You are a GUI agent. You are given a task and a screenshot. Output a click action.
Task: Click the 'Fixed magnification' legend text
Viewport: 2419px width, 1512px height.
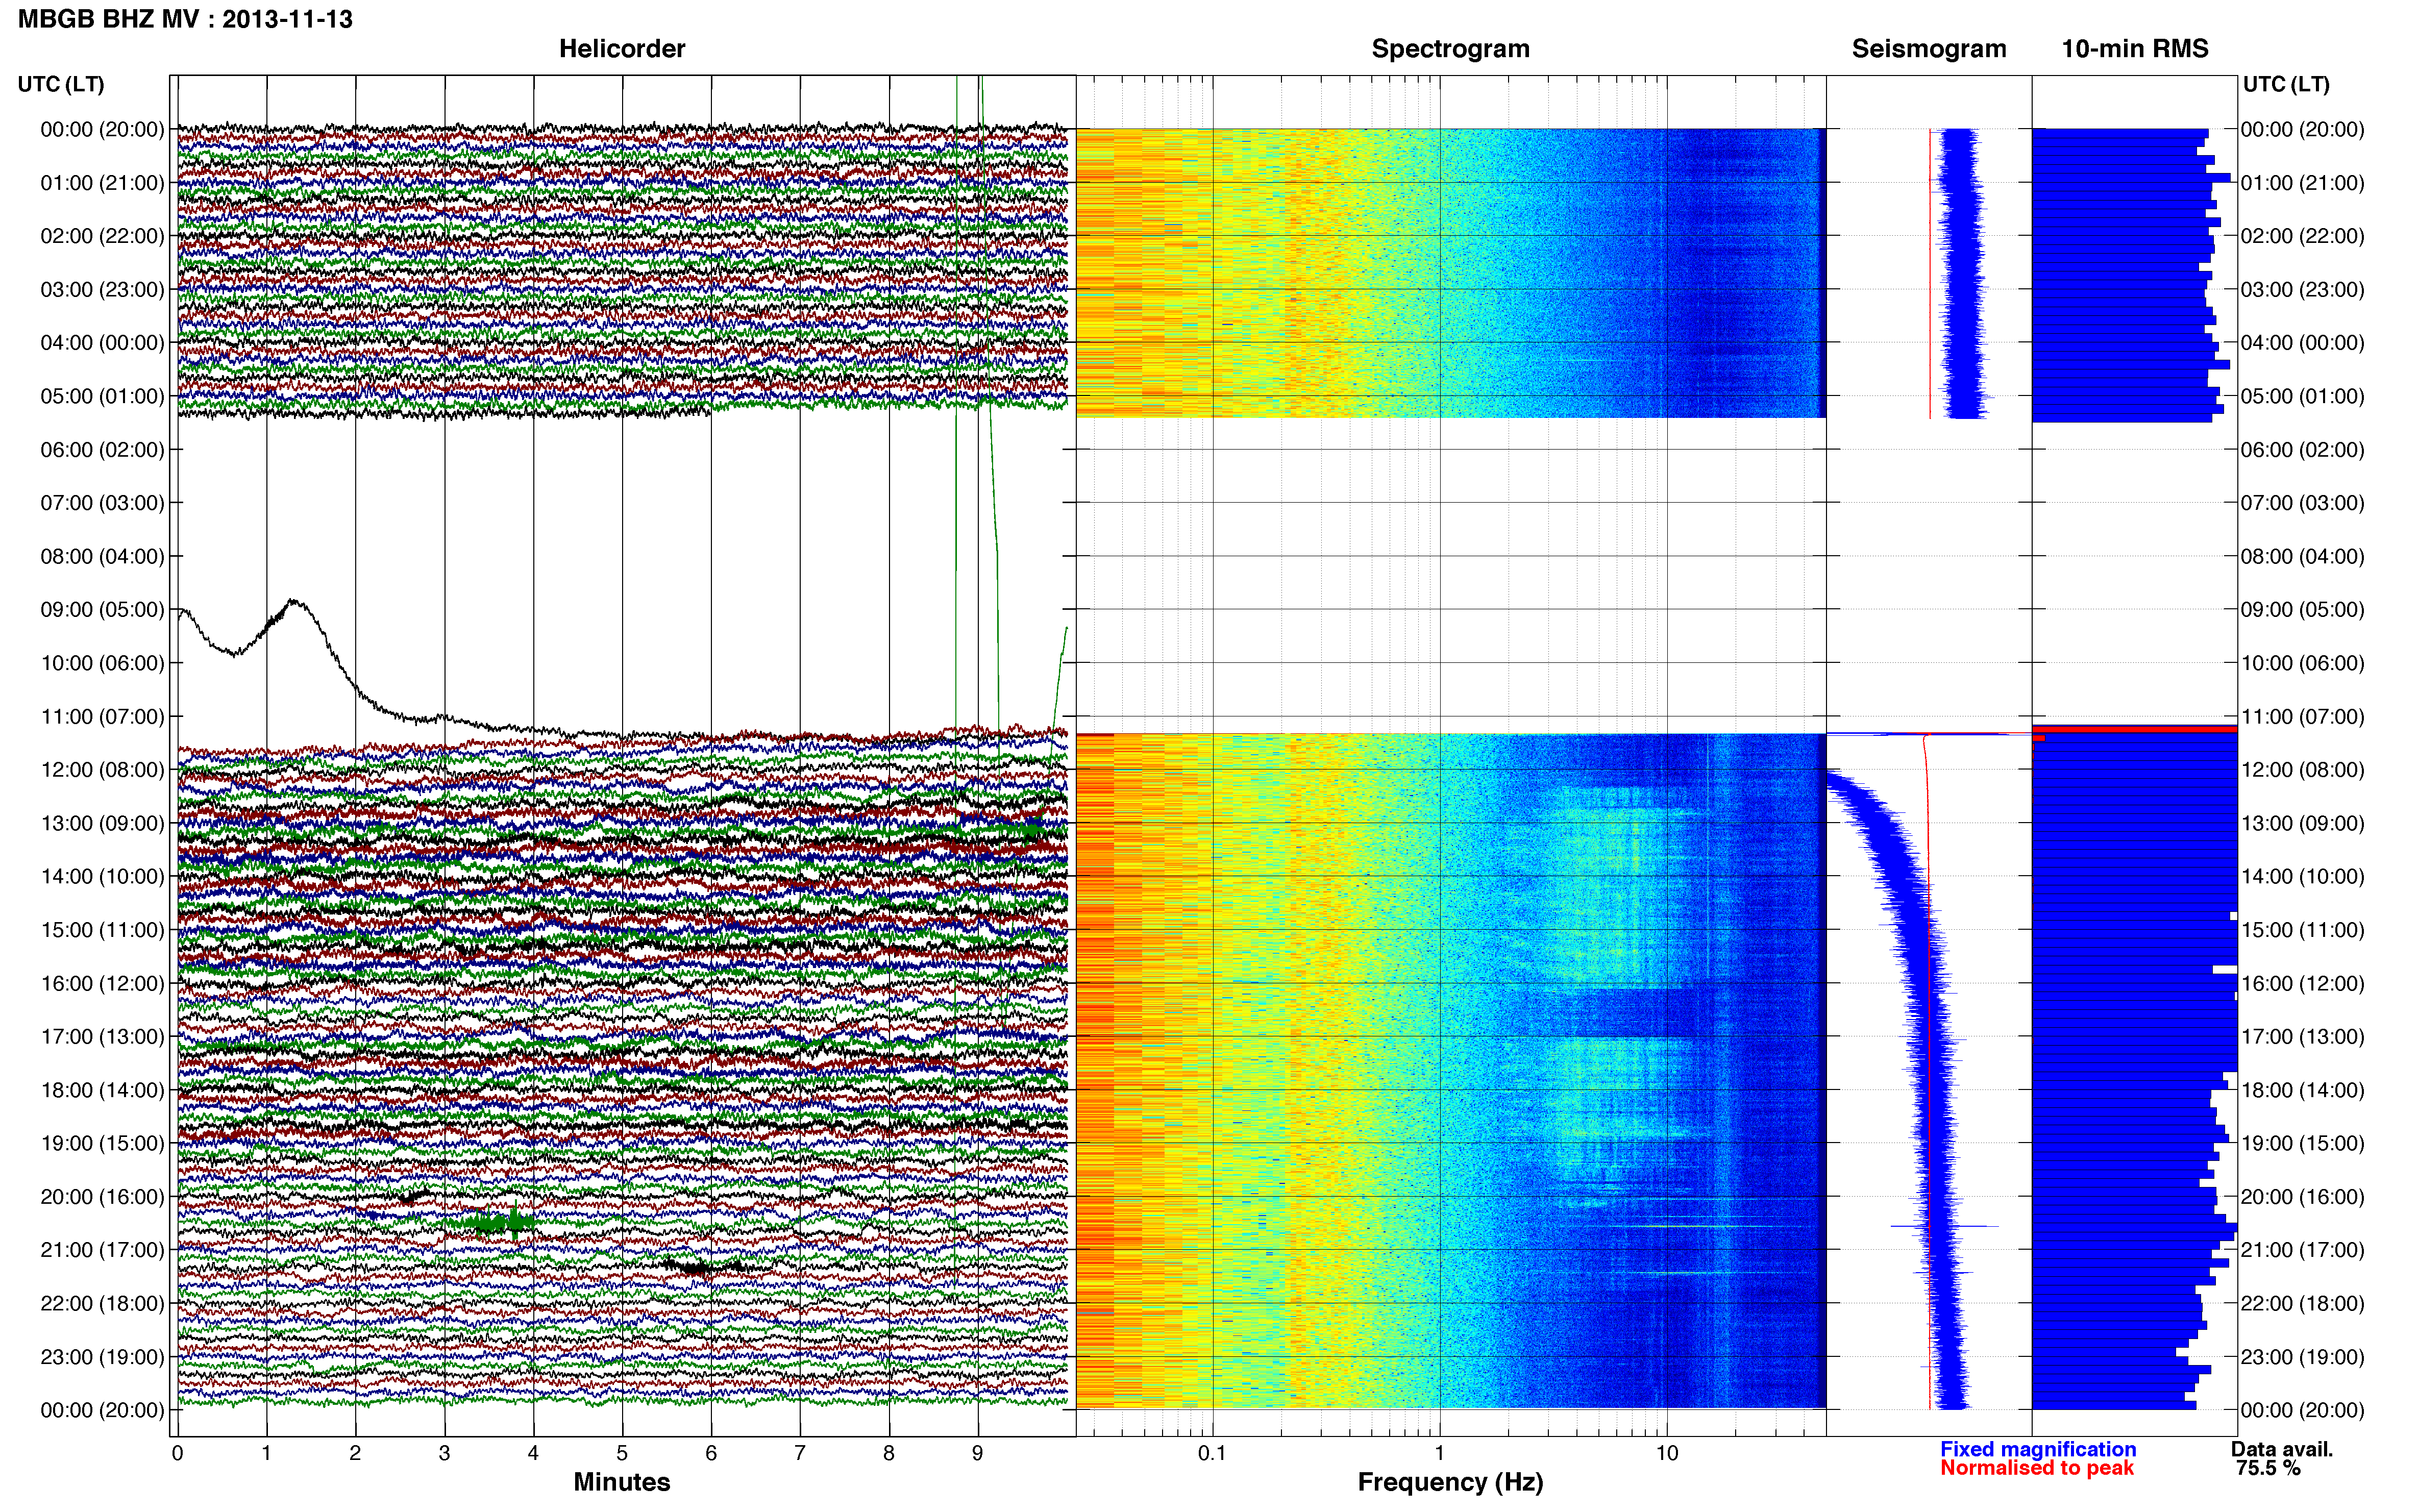point(2038,1449)
